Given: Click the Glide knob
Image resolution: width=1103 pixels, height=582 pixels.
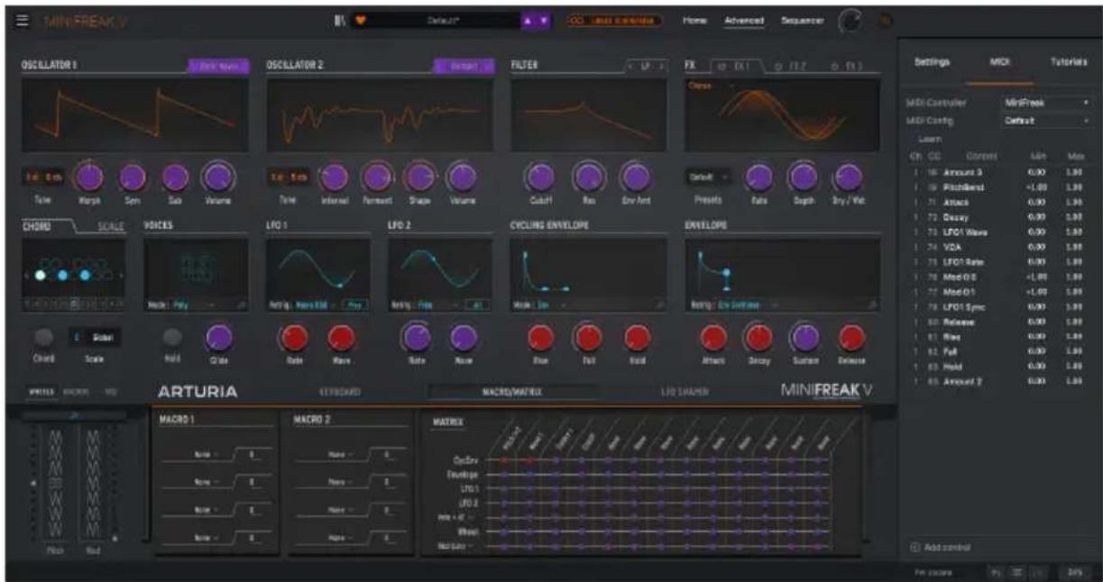Looking at the screenshot, I should click(217, 337).
